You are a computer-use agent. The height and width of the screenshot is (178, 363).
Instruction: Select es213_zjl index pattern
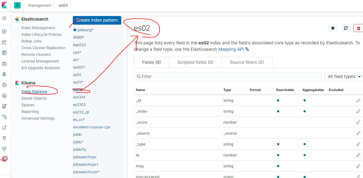click(x=81, y=112)
